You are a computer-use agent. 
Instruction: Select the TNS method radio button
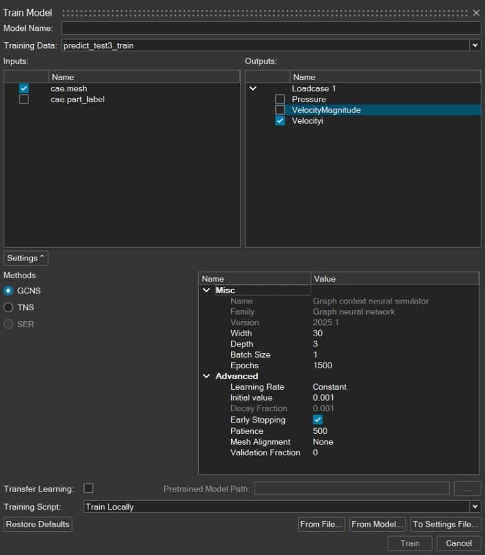click(x=8, y=307)
